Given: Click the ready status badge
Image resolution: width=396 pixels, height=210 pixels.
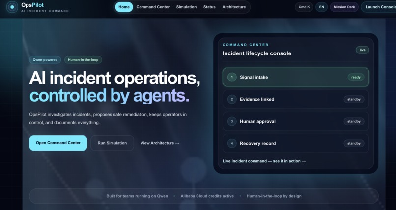Looking at the screenshot, I should coord(356,77).
